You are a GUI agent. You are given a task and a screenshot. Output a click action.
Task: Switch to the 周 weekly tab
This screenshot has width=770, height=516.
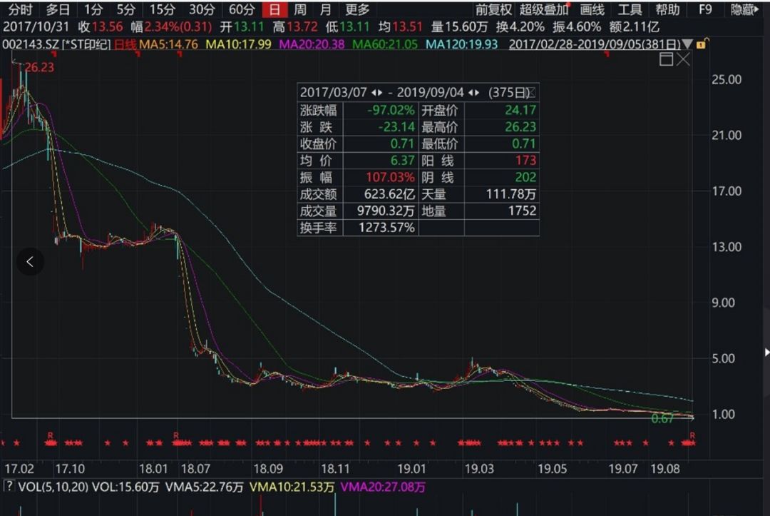[x=299, y=9]
